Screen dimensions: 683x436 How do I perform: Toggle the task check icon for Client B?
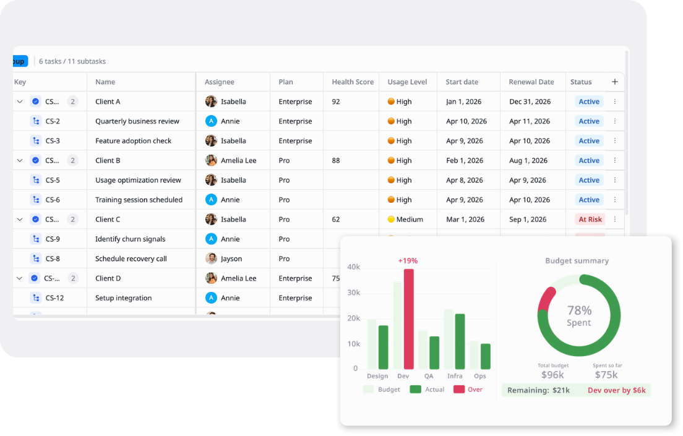[35, 160]
